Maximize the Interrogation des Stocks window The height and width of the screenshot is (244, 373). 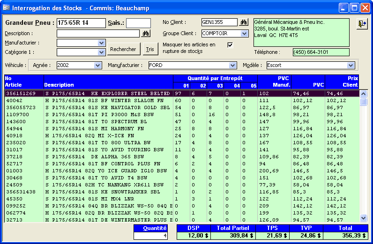(354, 8)
